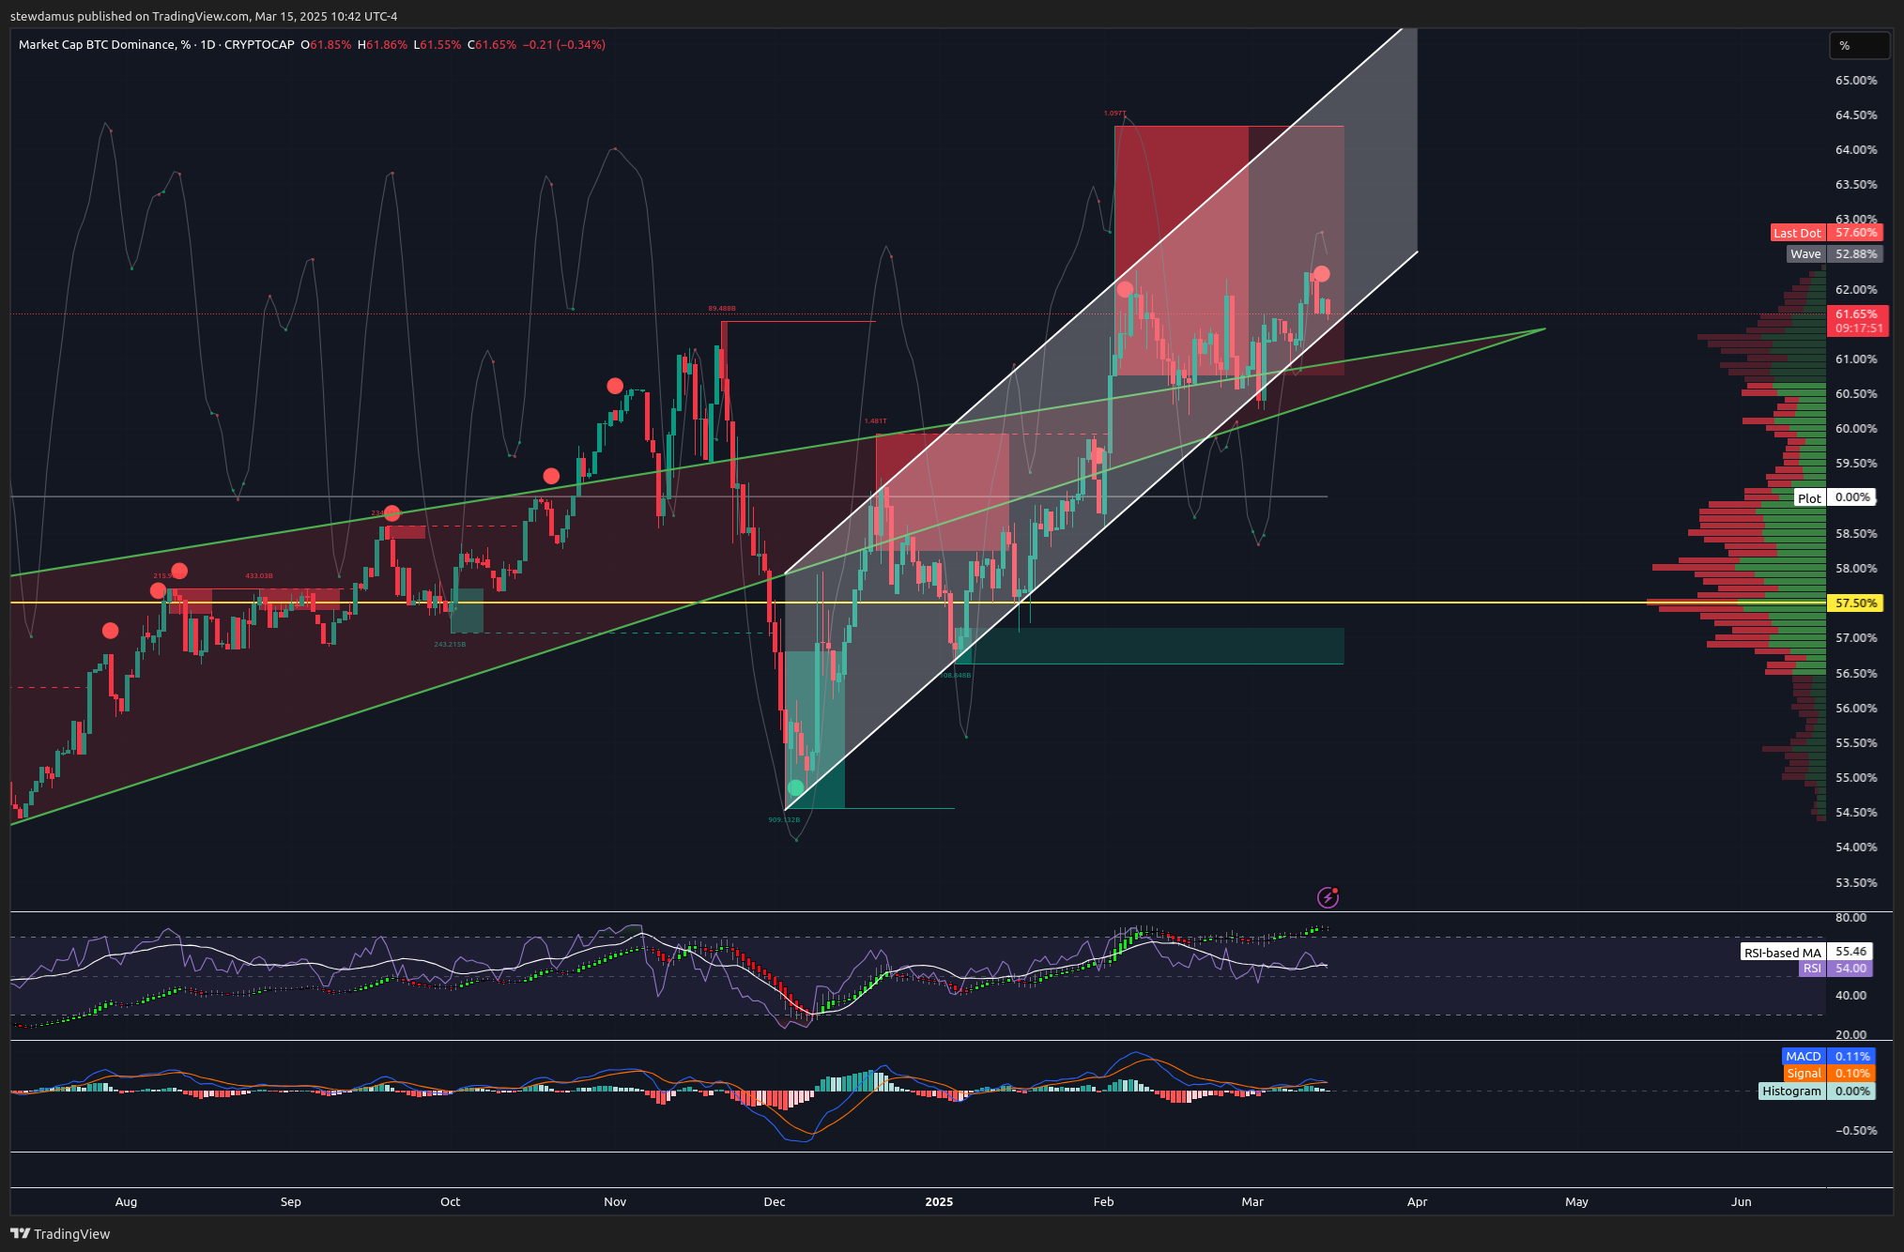
Task: Click the 58.00% price axis tick
Action: (1856, 568)
